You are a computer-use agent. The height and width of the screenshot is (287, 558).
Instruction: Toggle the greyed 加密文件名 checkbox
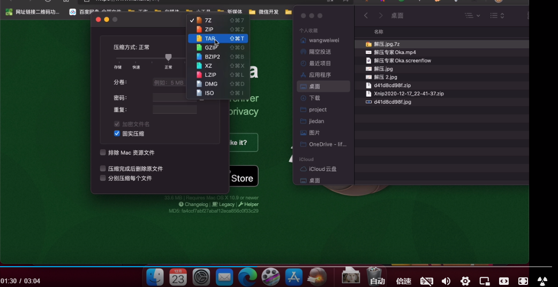tap(117, 124)
